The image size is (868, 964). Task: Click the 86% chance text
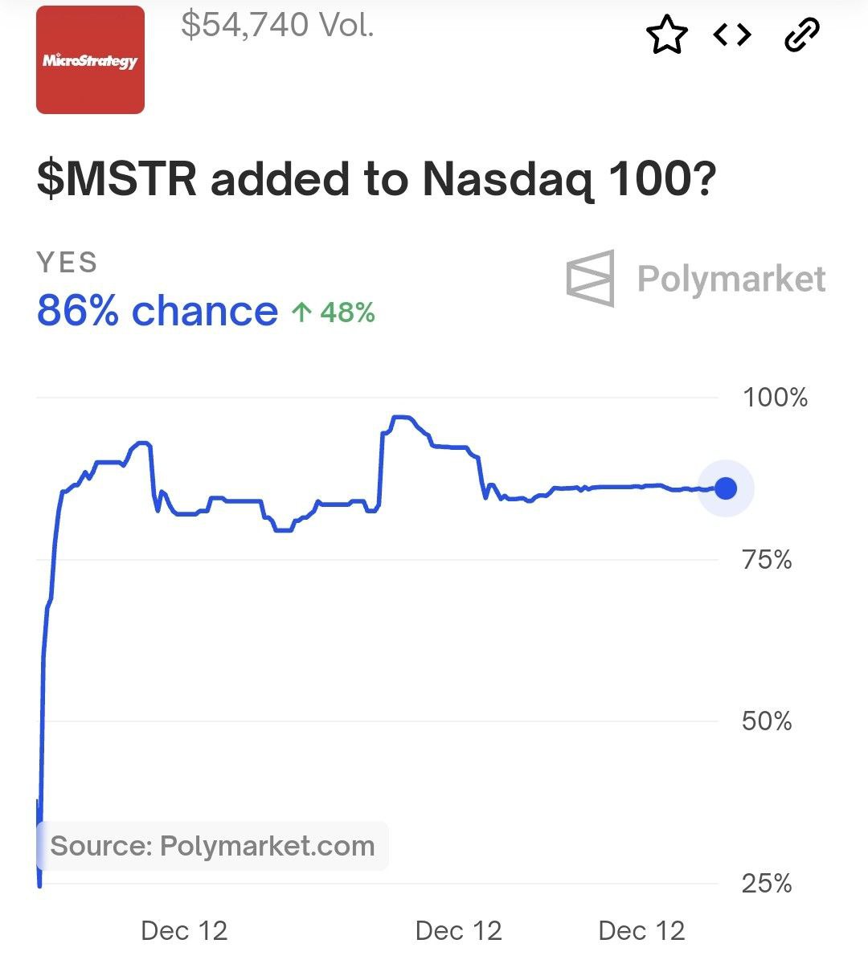158,311
